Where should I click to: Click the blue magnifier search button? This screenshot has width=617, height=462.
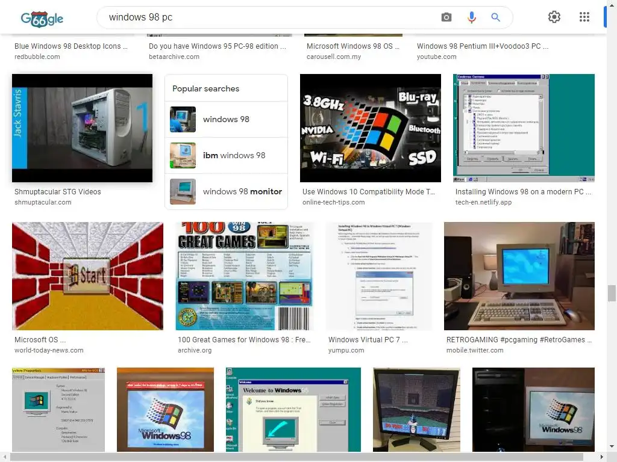coord(495,17)
